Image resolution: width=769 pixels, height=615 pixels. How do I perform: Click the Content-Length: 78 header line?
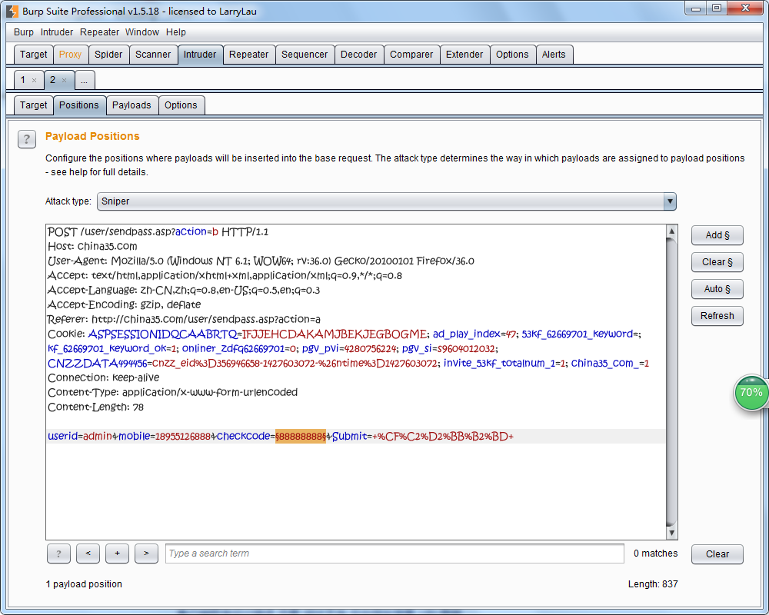(x=95, y=407)
